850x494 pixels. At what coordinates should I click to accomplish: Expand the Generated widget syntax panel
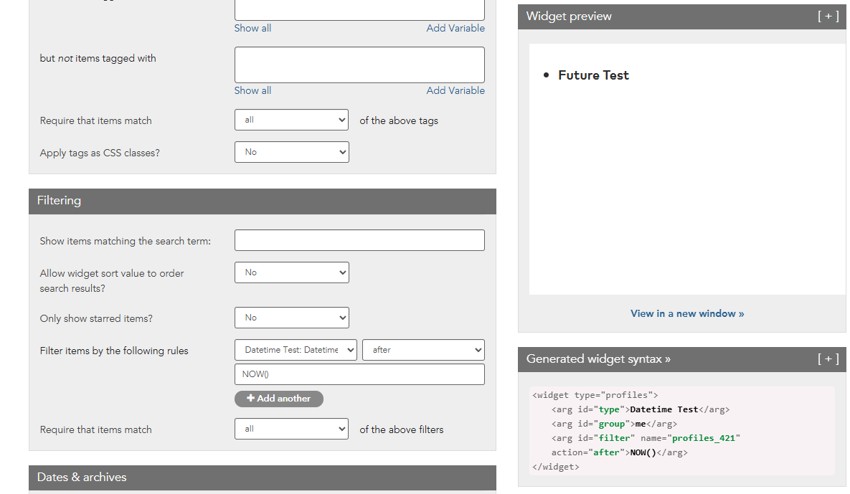click(828, 359)
